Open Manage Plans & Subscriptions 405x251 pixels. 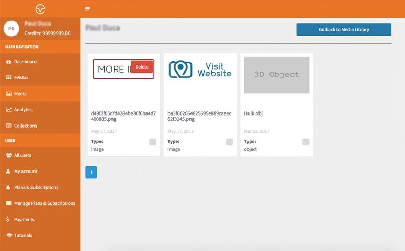click(44, 203)
